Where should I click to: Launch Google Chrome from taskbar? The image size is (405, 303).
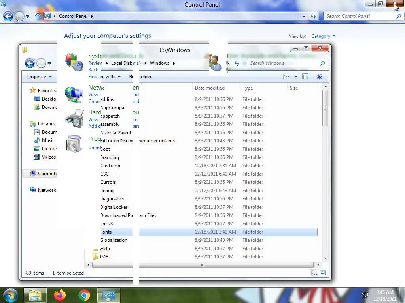pos(84,295)
